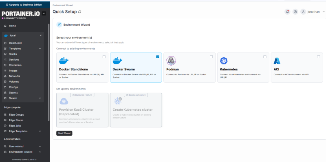
Task: Open the jonathan user dropdown arrow
Action: (x=323, y=12)
